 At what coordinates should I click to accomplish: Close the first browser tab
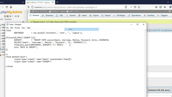(23, 2)
